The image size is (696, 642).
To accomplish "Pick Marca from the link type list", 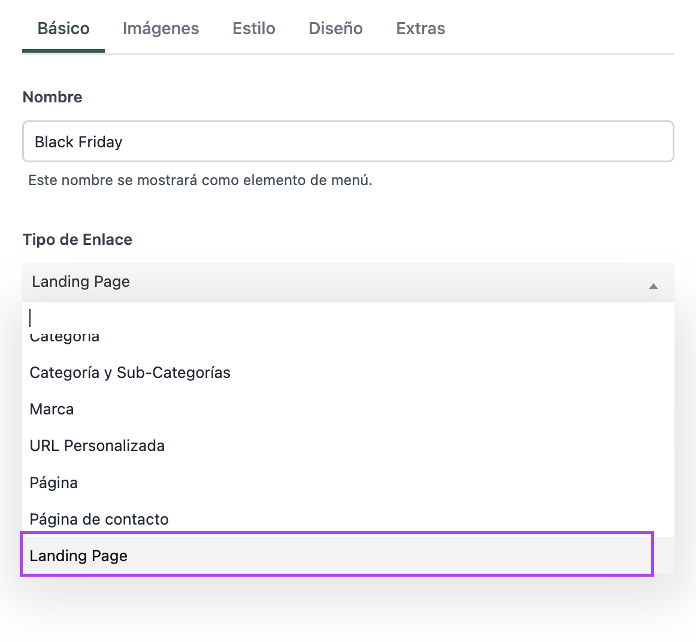I will (52, 410).
